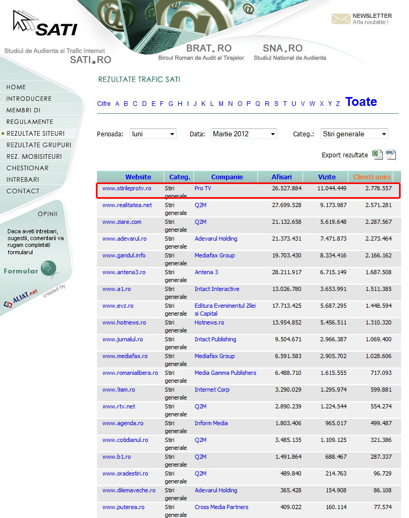Sort by Clienti unici column header

[371, 177]
